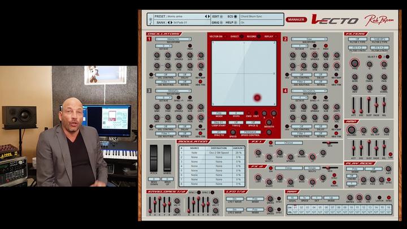
Task: Open the FILTER 1 TYPE dropdown
Action: point(357,39)
